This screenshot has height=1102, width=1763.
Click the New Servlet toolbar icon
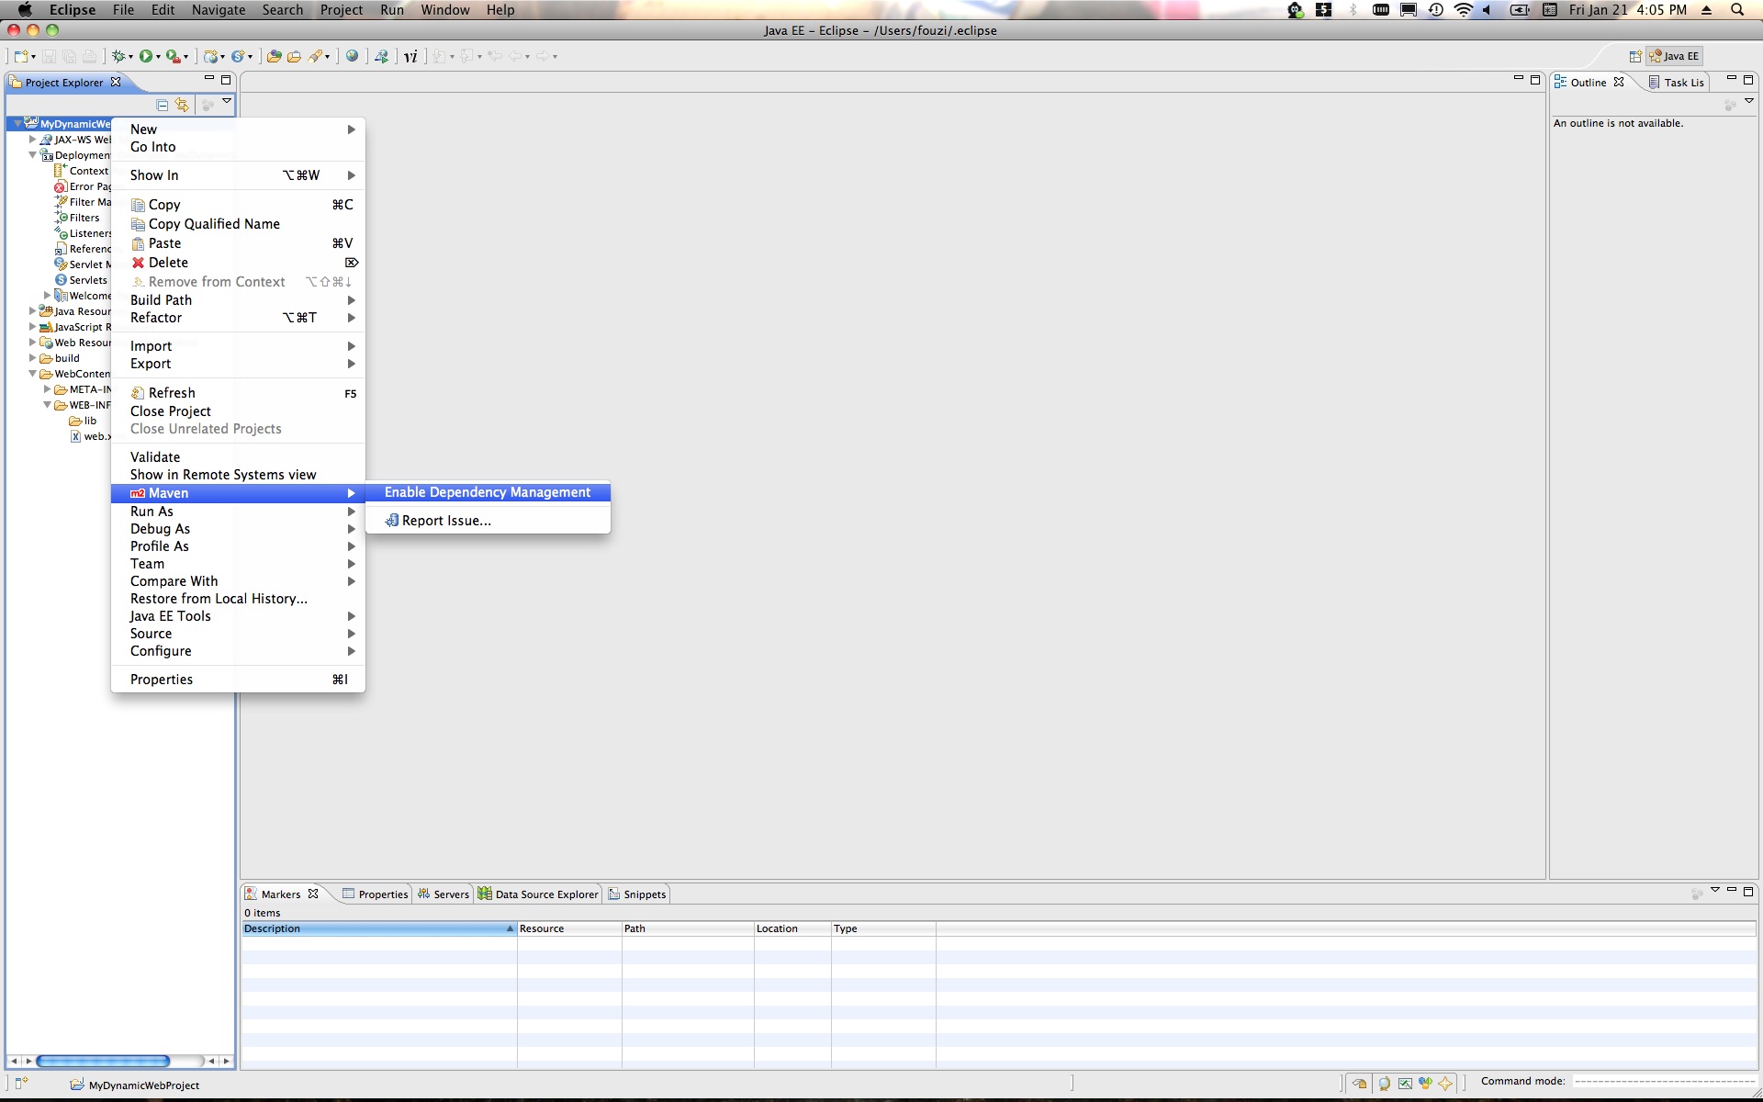point(238,56)
